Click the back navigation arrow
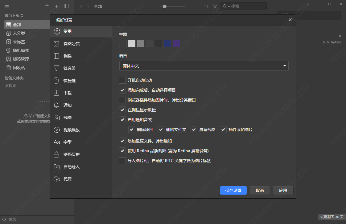Viewport: 346px width, 224px height. (x=81, y=6)
